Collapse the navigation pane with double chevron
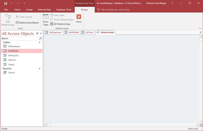This screenshot has height=131, width=203. (41, 33)
